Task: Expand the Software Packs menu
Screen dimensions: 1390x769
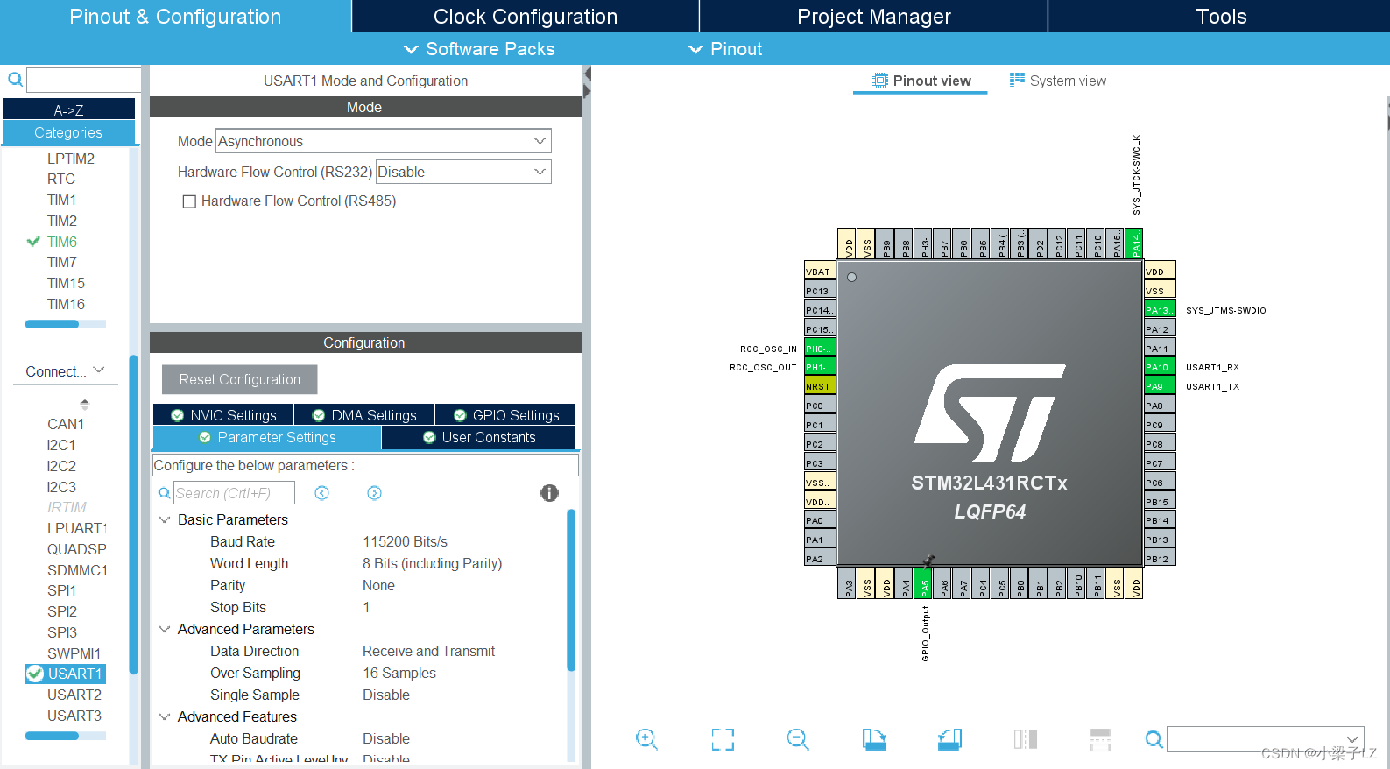Action: point(479,49)
